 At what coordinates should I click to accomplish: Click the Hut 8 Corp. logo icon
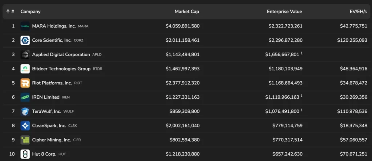pos(25,154)
